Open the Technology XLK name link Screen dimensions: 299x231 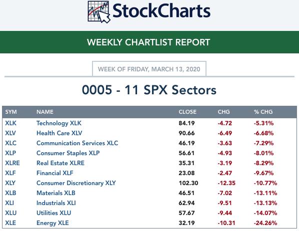[x=59, y=123]
